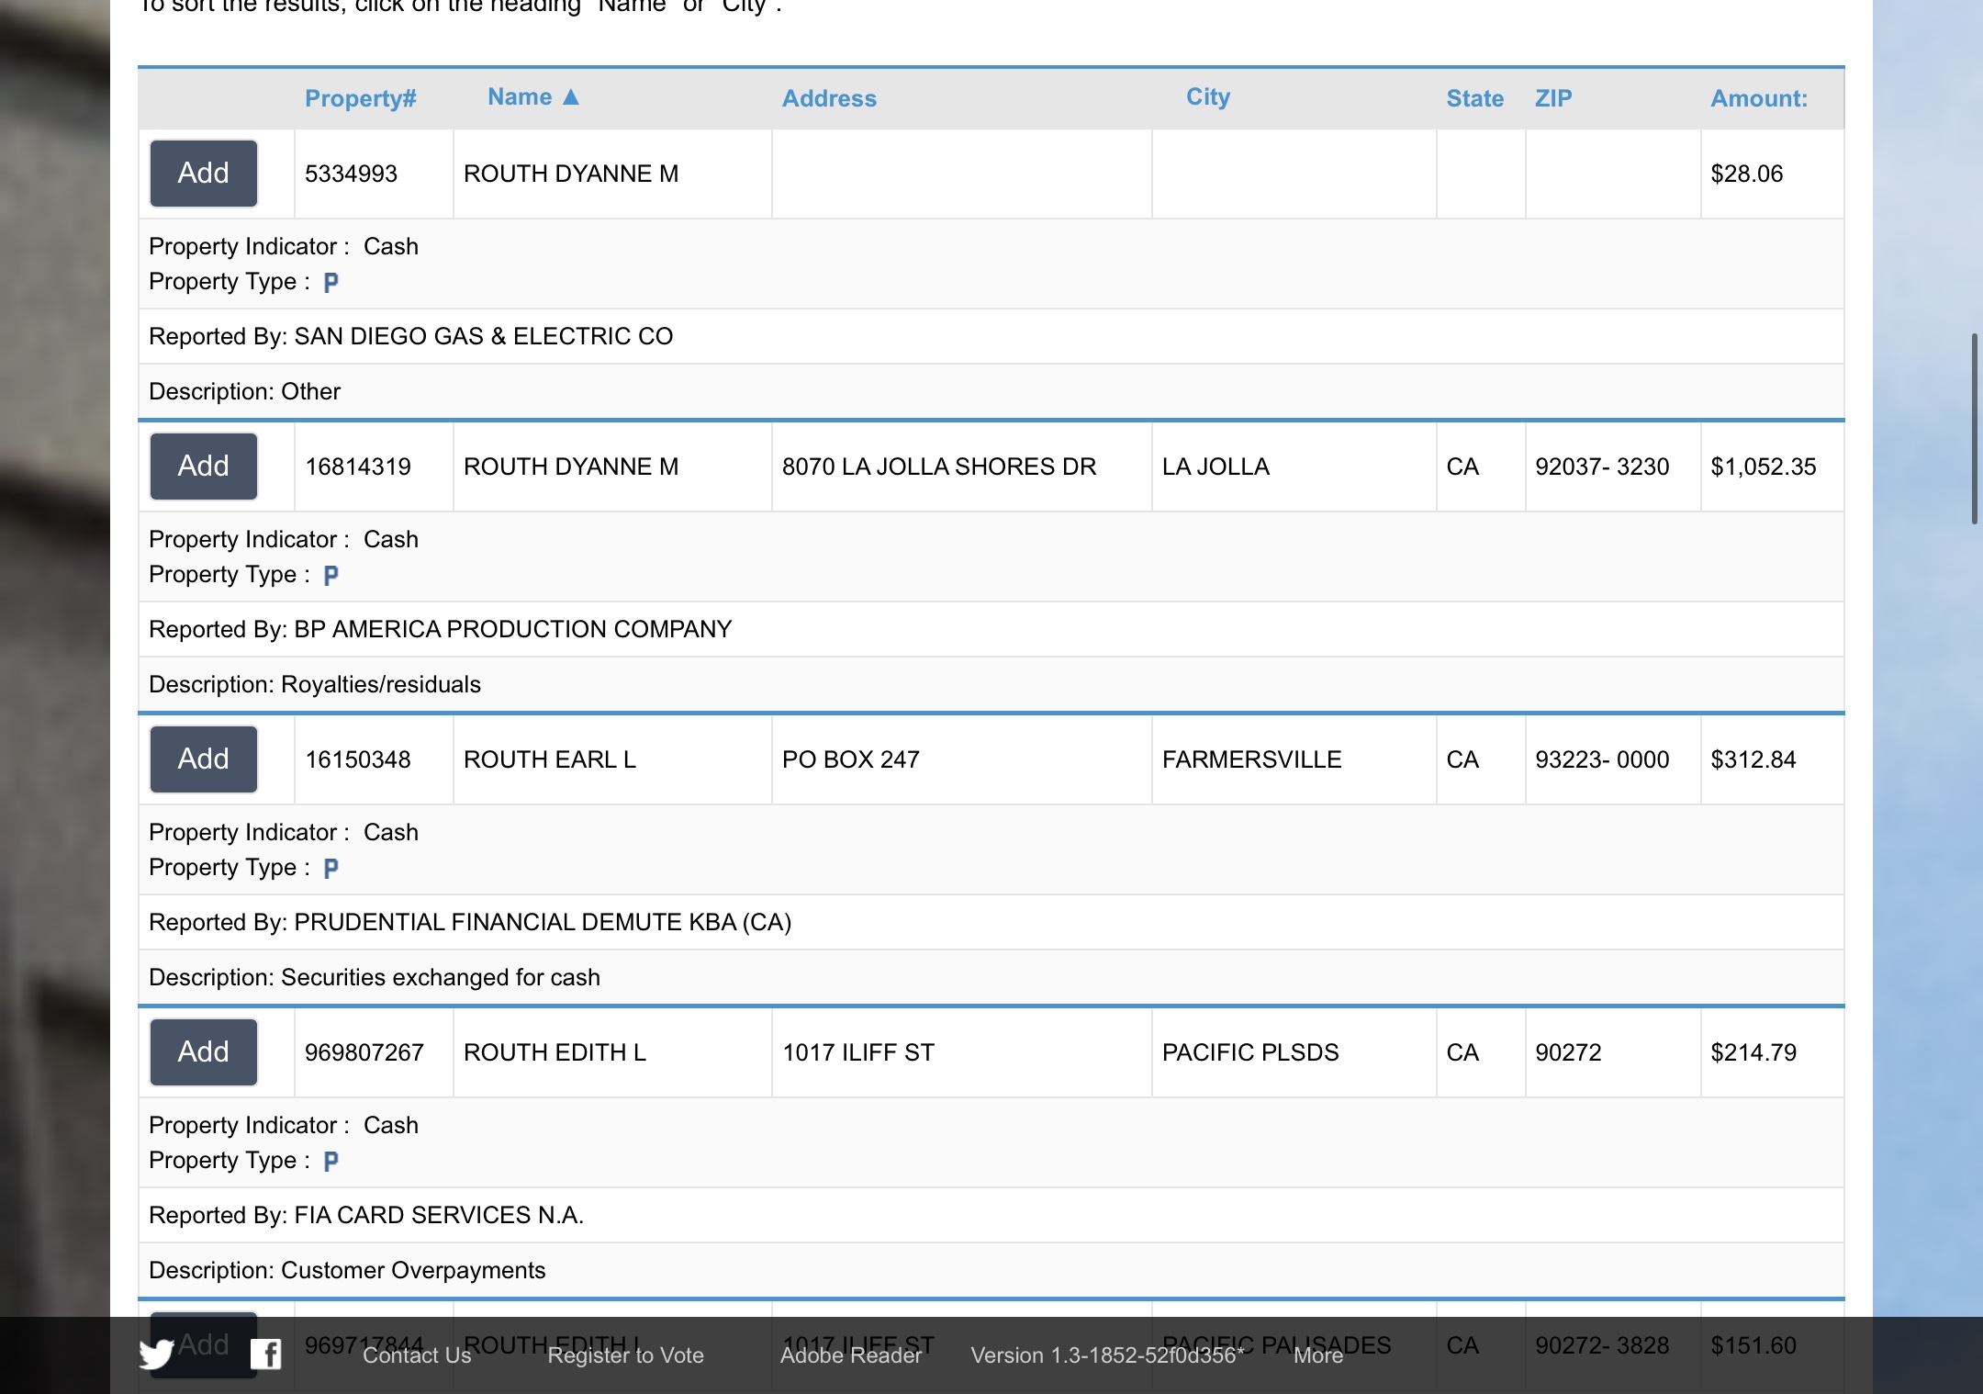This screenshot has width=1983, height=1394.
Task: Click city PACIFIC PLSDS cell
Action: coord(1294,1052)
